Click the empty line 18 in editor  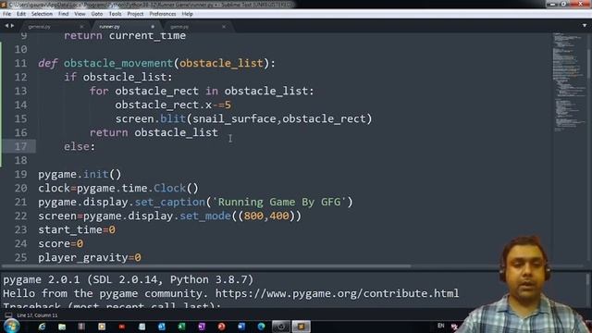294,160
